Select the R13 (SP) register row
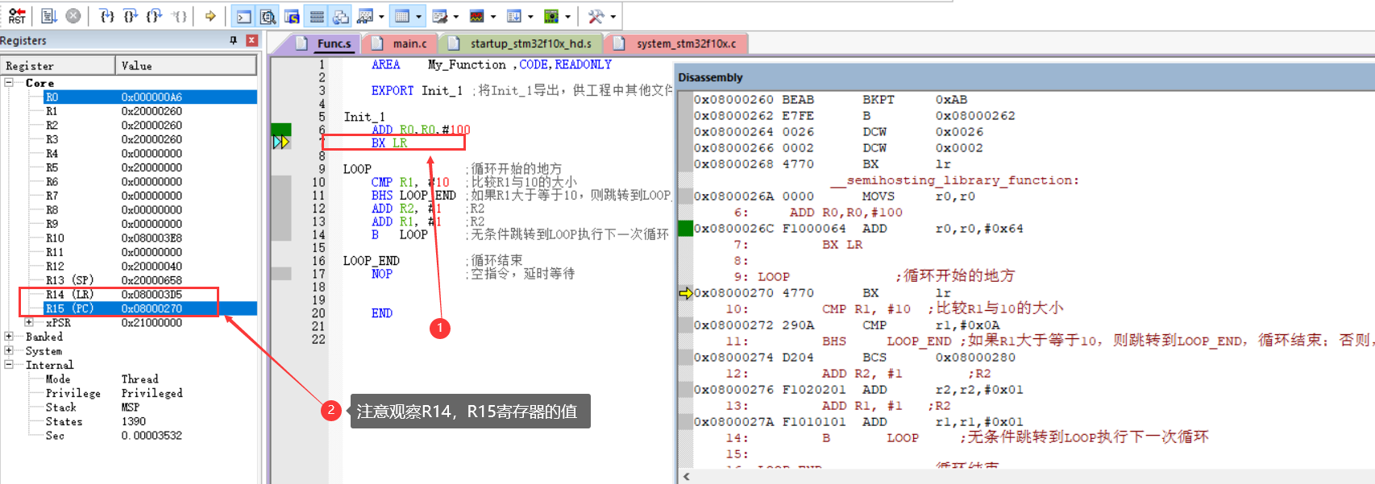 tap(150, 280)
